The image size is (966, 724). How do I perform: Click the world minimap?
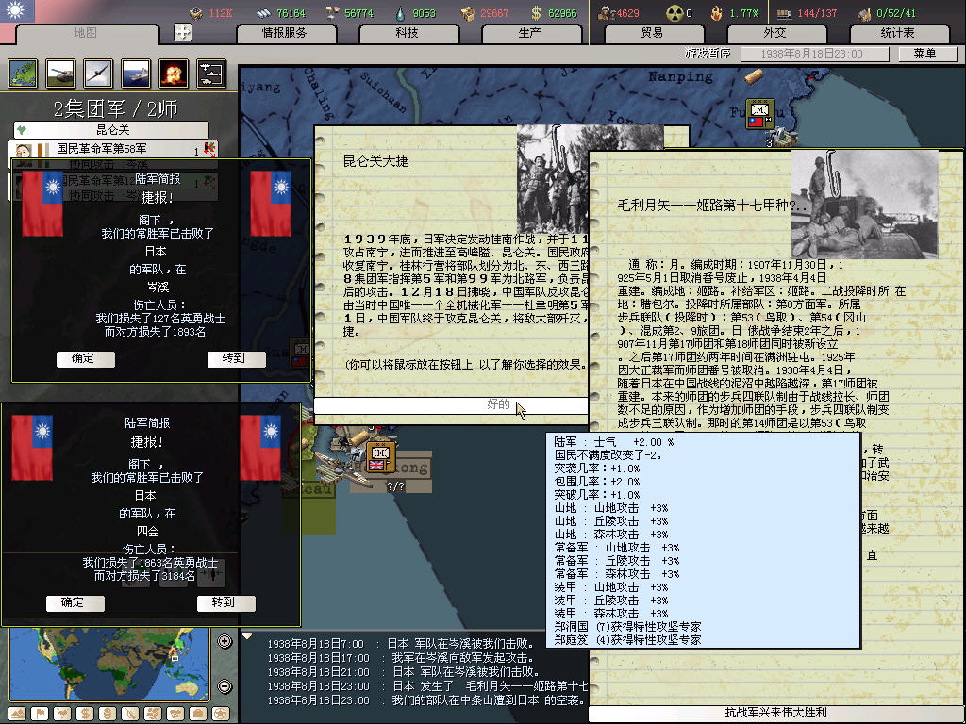pos(109,664)
